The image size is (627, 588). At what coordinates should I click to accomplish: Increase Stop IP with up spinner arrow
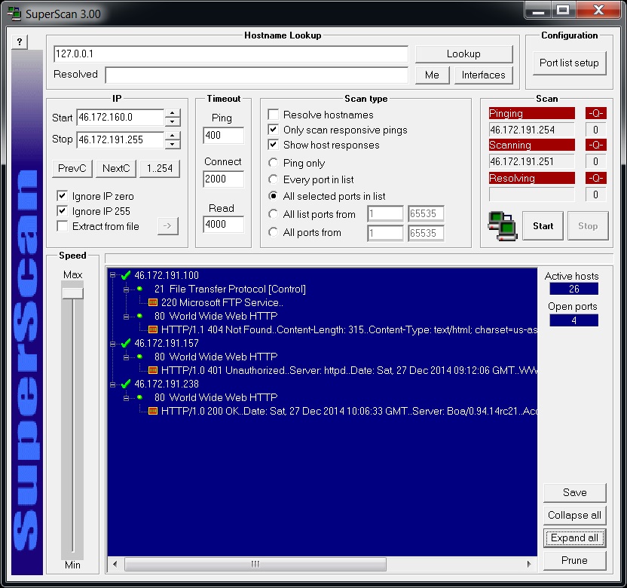point(173,136)
